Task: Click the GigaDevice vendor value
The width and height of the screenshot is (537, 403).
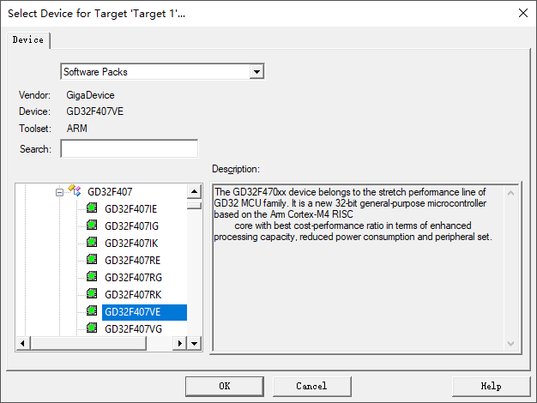Action: pyautogui.click(x=90, y=95)
